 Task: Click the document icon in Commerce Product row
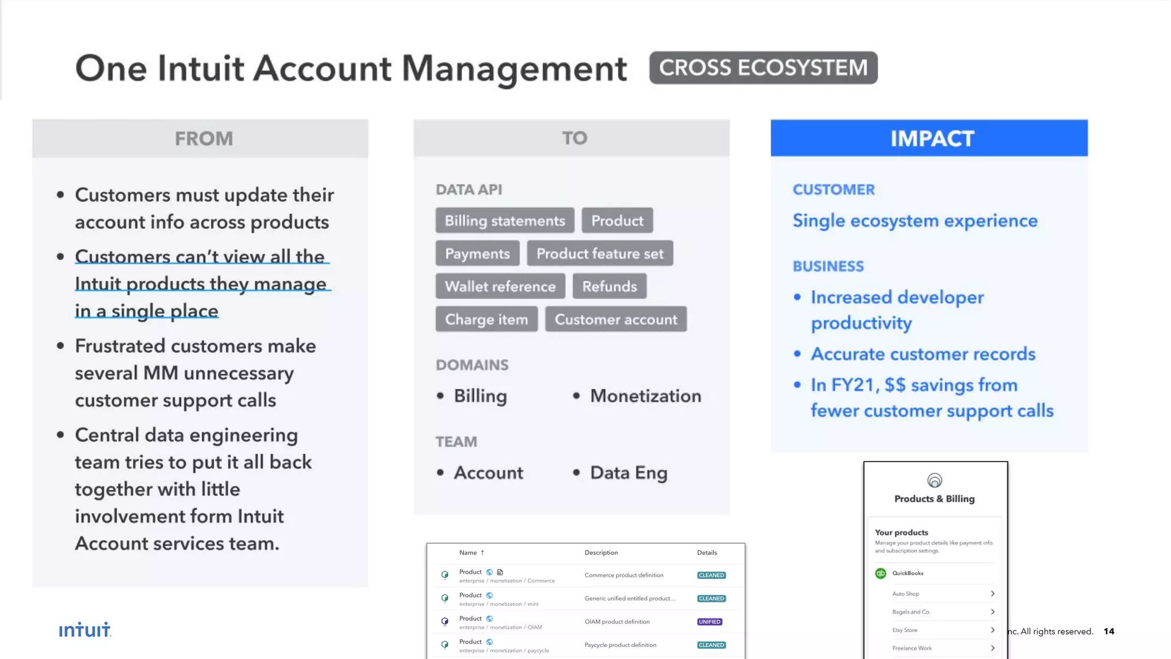[500, 572]
